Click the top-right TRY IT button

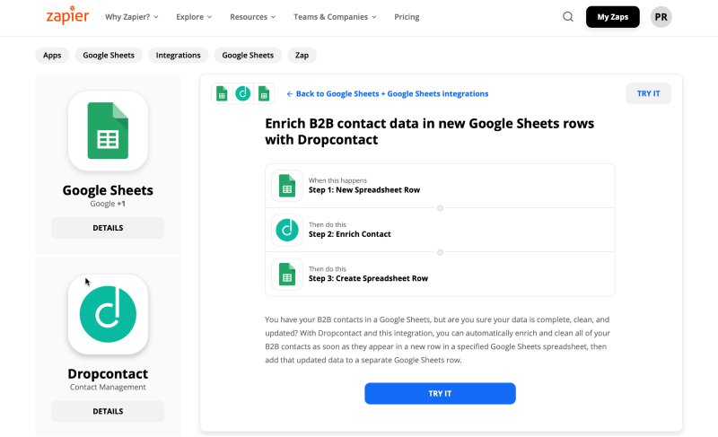pyautogui.click(x=648, y=93)
